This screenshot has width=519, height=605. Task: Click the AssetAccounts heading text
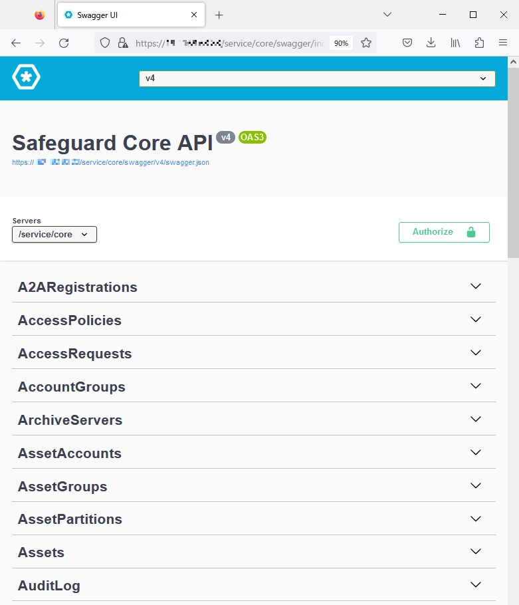click(x=70, y=453)
